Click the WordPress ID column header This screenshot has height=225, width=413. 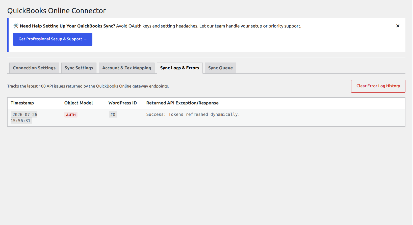coord(123,103)
